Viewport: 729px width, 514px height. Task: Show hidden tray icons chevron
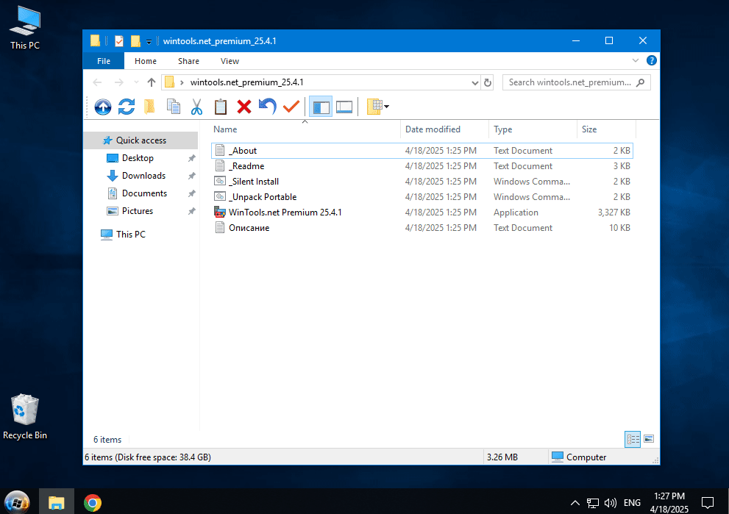(x=575, y=503)
